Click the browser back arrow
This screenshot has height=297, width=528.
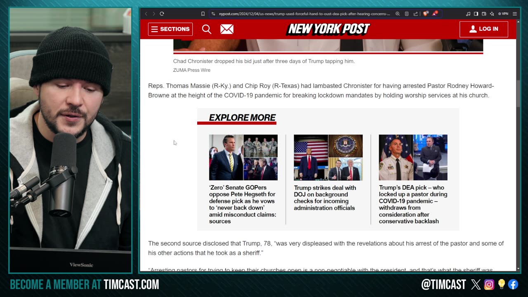(x=146, y=14)
